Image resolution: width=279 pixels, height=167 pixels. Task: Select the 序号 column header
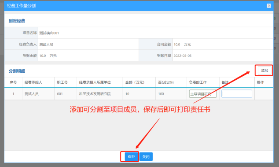13,82
